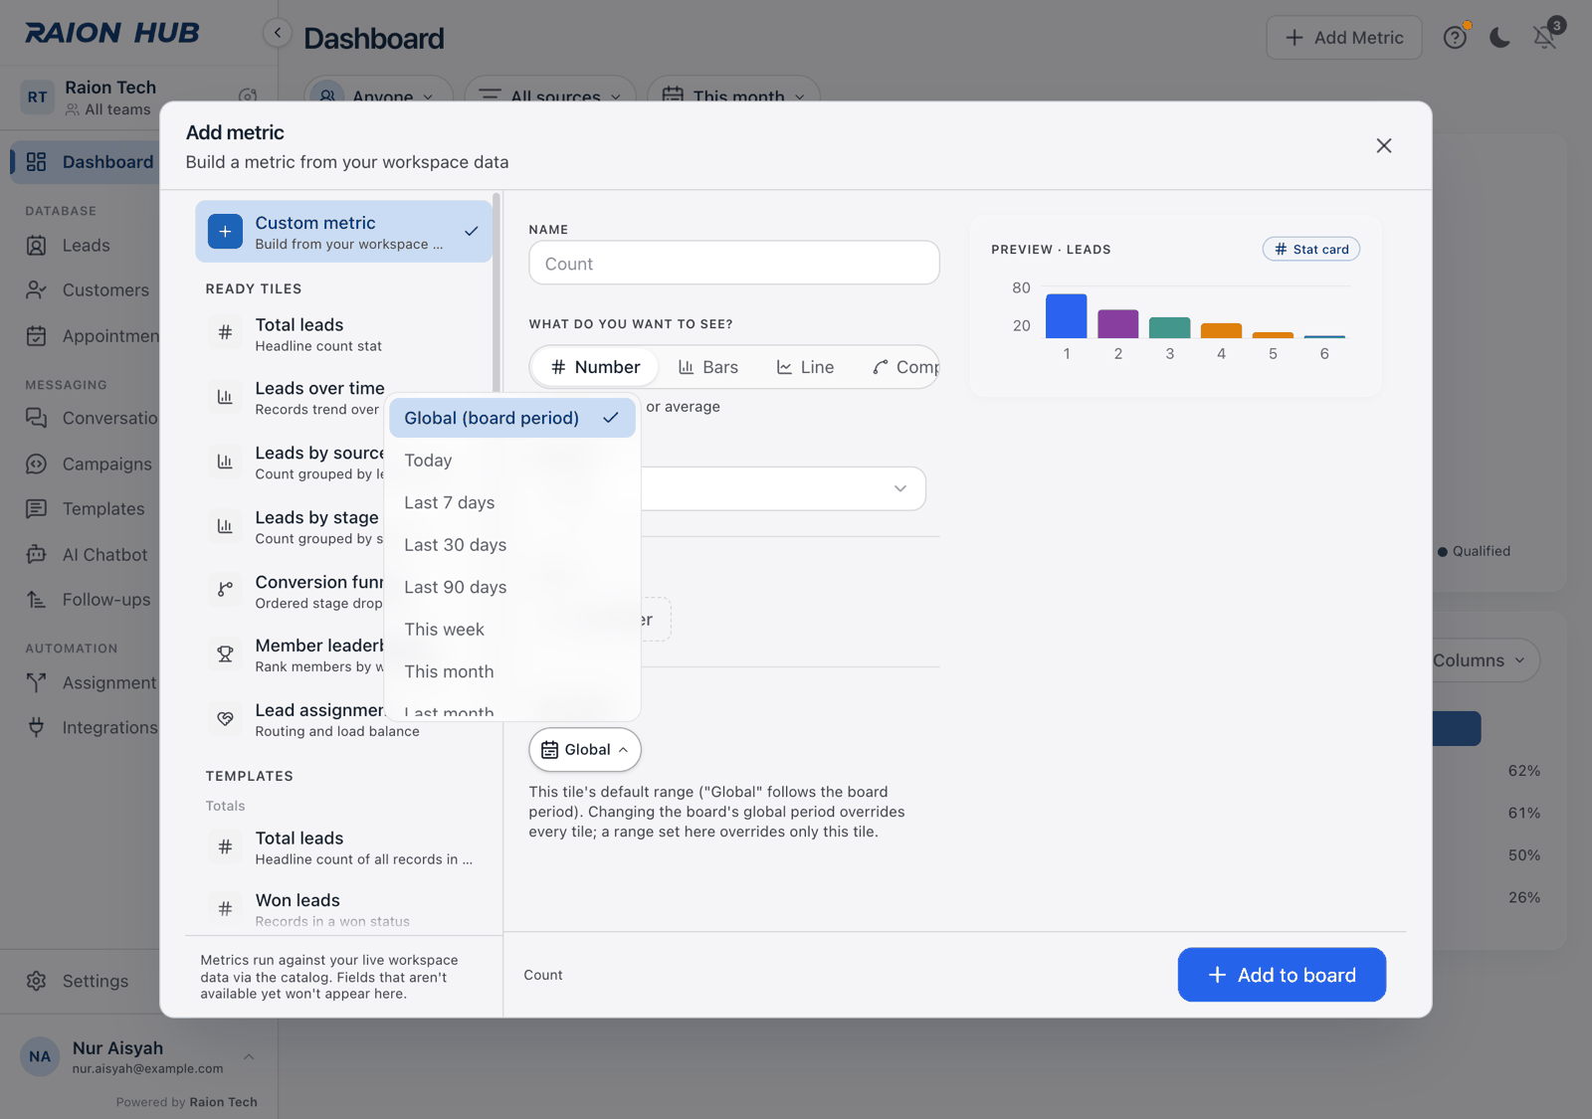Select the Member leaderboard trophy icon
The width and height of the screenshot is (1592, 1119).
click(225, 654)
